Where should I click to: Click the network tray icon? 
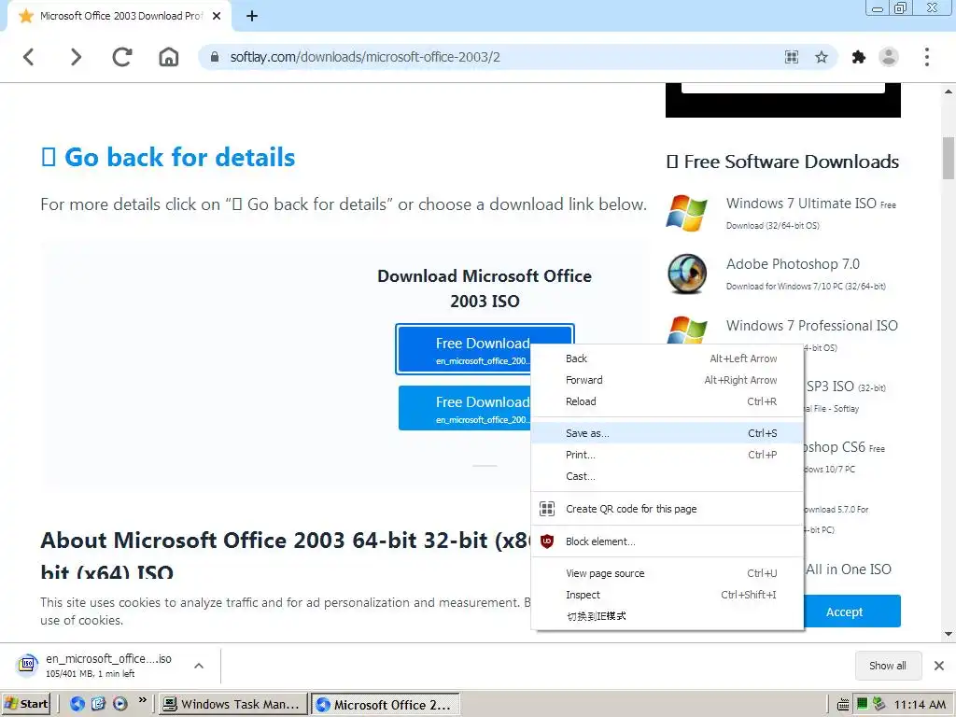[879, 704]
